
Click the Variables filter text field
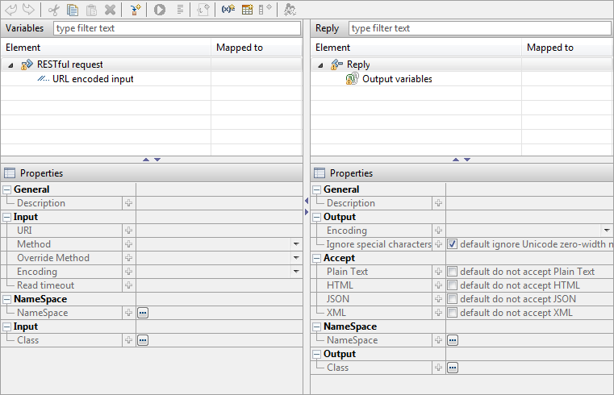pyautogui.click(x=177, y=28)
